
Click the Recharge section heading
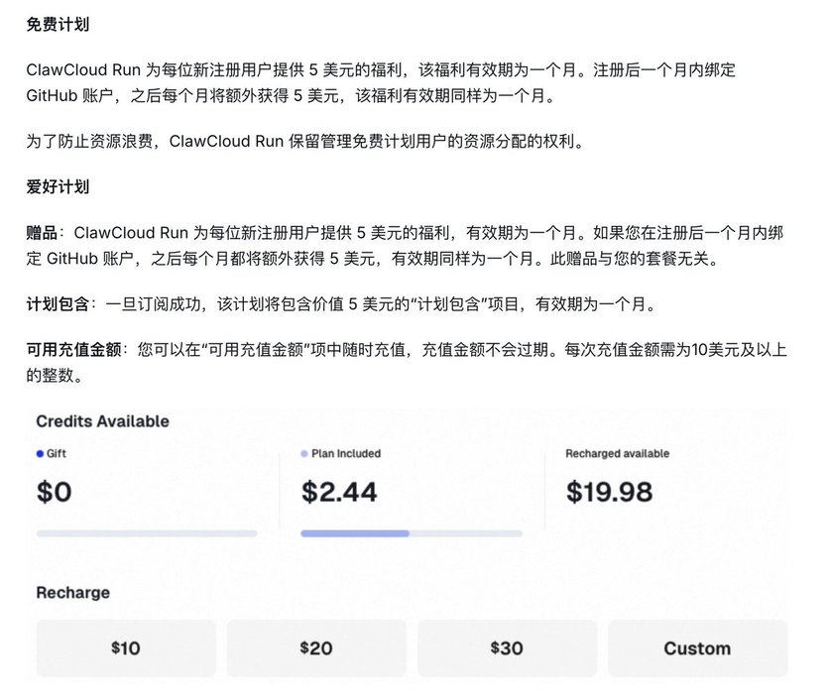point(73,593)
